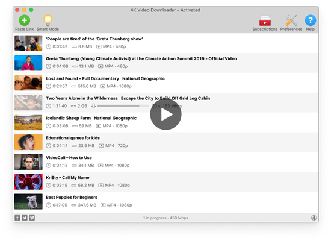The image size is (331, 241).
Task: Click the '1 in progress · 459 Mbps' status text
Action: [165, 218]
